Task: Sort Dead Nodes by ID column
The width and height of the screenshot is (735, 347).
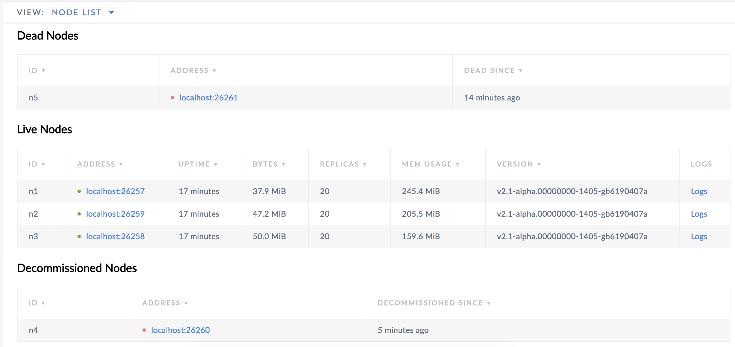Action: pyautogui.click(x=37, y=70)
